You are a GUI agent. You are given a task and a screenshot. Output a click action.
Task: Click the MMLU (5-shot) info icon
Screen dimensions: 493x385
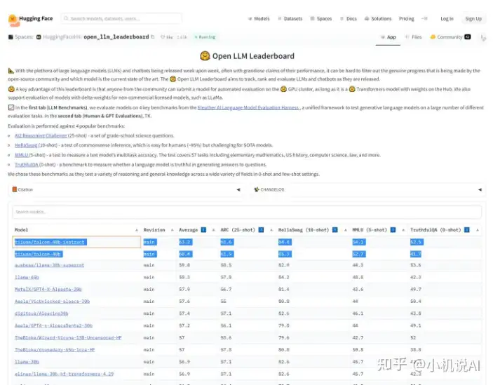pos(393,230)
